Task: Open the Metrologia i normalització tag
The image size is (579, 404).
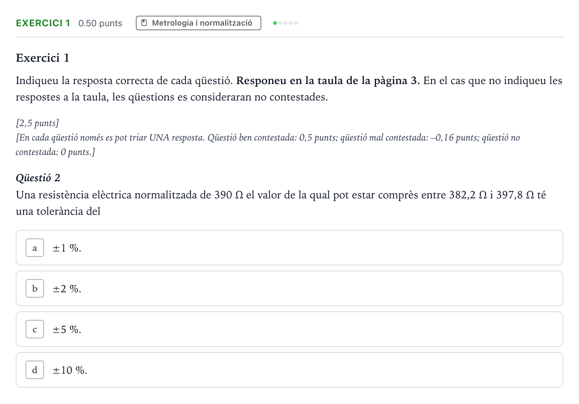Action: point(199,23)
